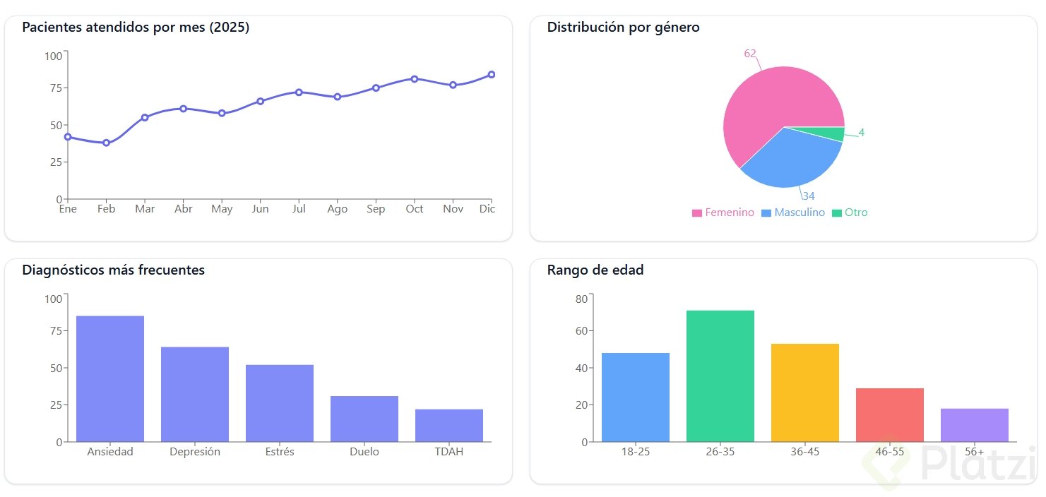
Task: Select the Masculino legend label
Action: (x=800, y=212)
